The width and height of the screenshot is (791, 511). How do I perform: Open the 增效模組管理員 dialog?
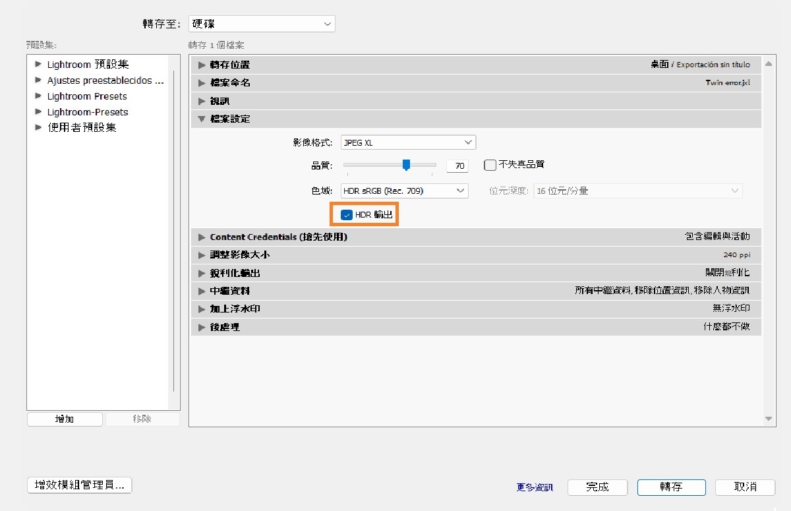79,485
